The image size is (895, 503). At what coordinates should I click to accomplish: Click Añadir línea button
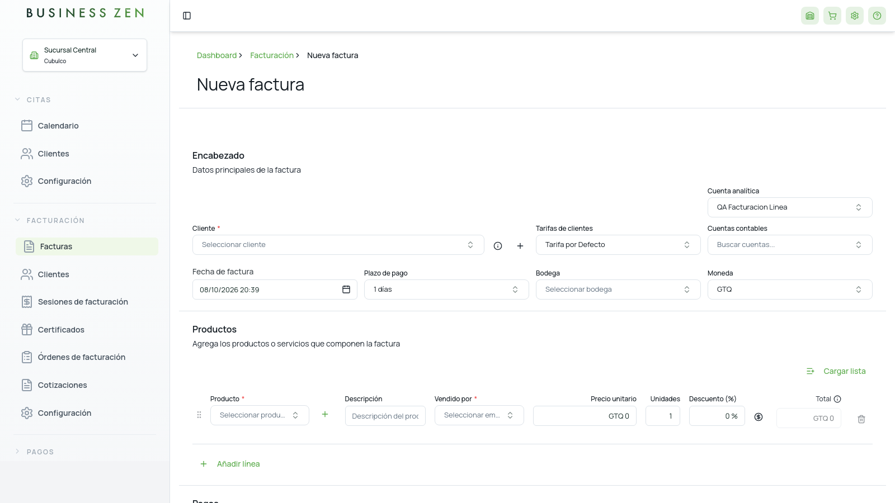230,464
